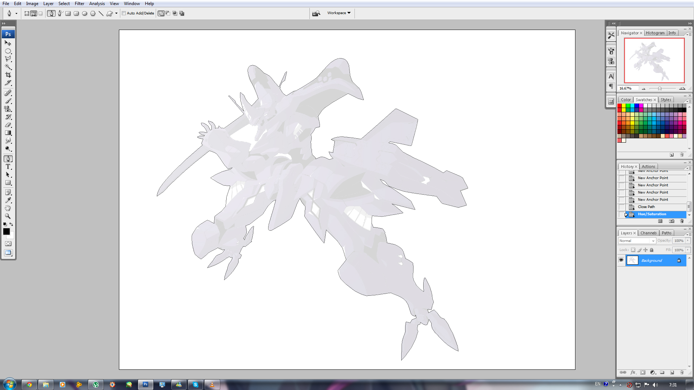This screenshot has height=390, width=694.
Task: Open custom shape geometry options arrow
Action: (116, 13)
